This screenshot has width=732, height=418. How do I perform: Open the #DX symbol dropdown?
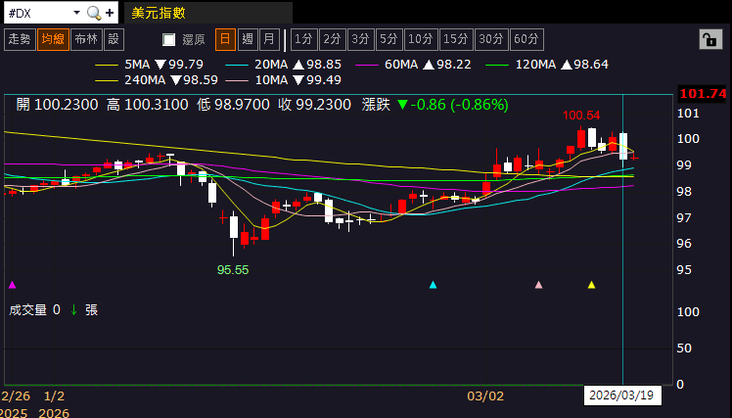pyautogui.click(x=76, y=13)
